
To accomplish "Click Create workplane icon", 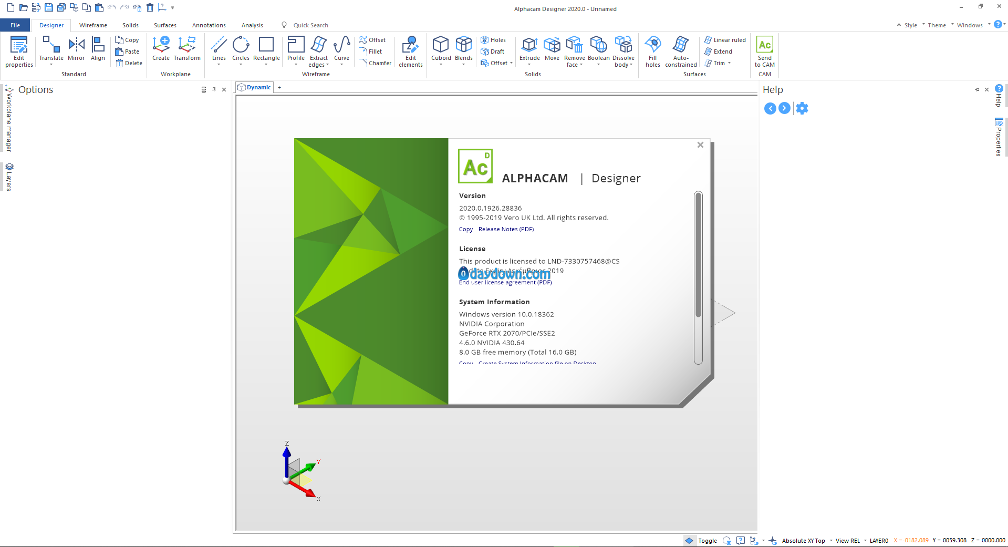I will (x=161, y=49).
